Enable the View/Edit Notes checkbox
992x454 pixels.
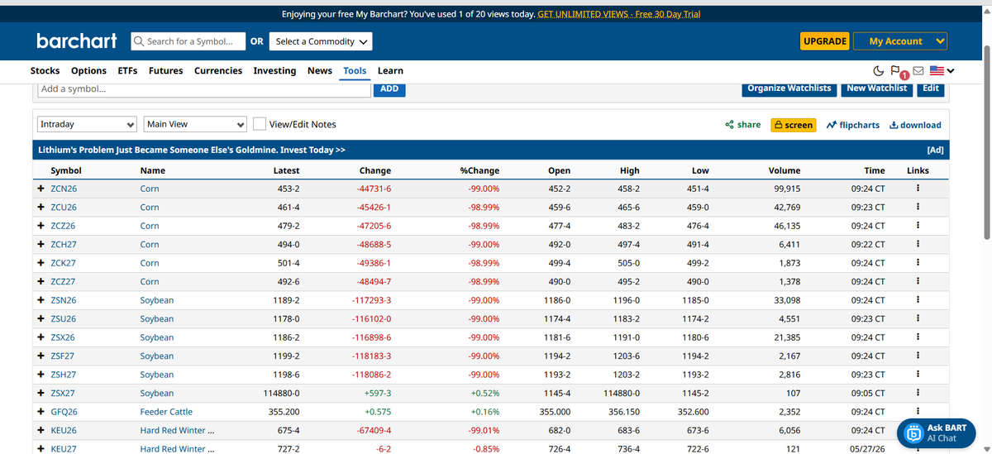(x=260, y=124)
